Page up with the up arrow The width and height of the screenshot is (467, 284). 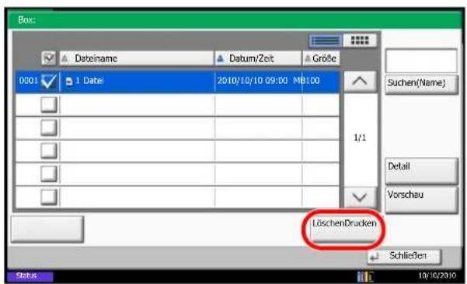360,81
